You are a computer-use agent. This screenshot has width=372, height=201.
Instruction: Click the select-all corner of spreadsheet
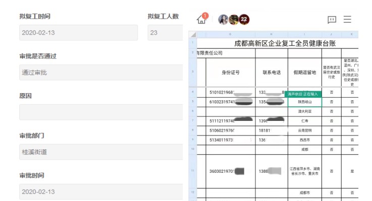[193, 35]
